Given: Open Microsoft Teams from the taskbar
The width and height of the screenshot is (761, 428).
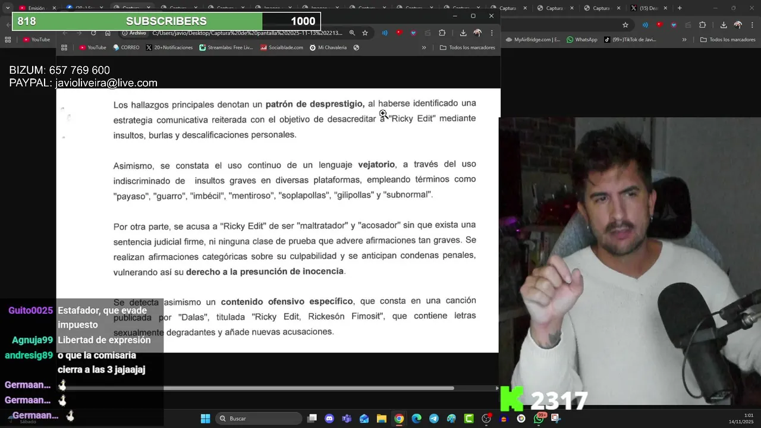Looking at the screenshot, I should (x=347, y=418).
